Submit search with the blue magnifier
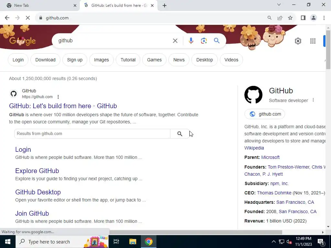The height and width of the screenshot is (248, 331). (x=217, y=40)
